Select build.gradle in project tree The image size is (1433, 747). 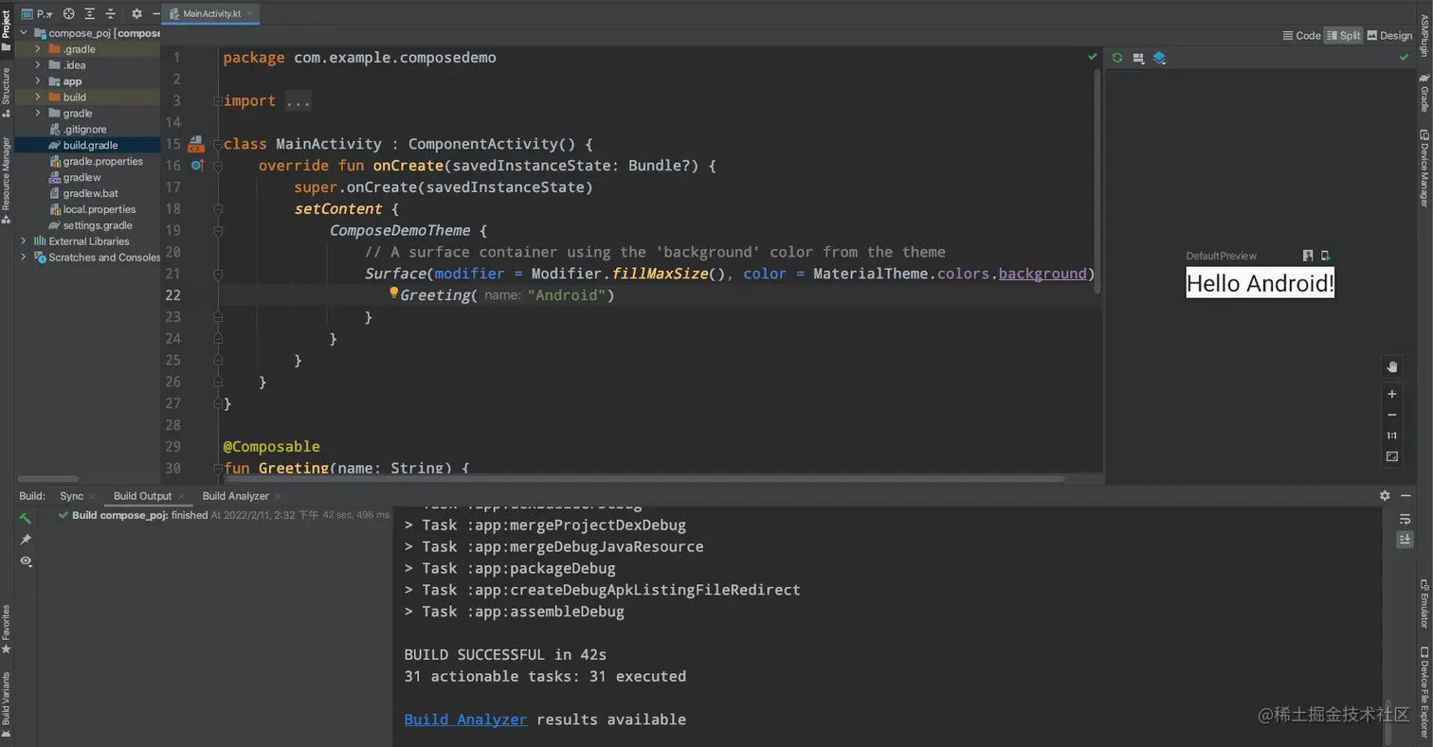(90, 145)
